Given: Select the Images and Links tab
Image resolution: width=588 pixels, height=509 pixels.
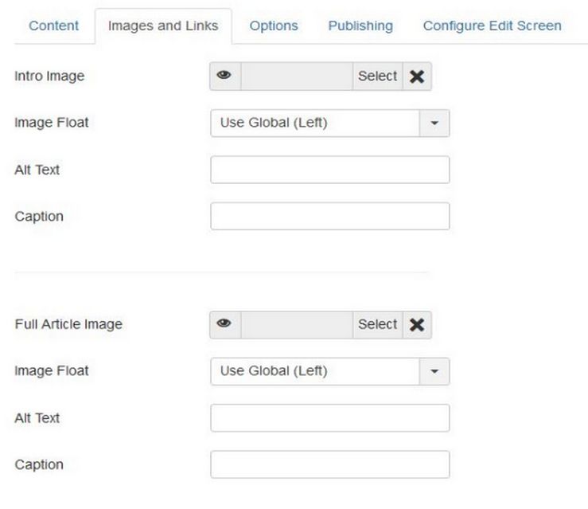Looking at the screenshot, I should click(163, 26).
